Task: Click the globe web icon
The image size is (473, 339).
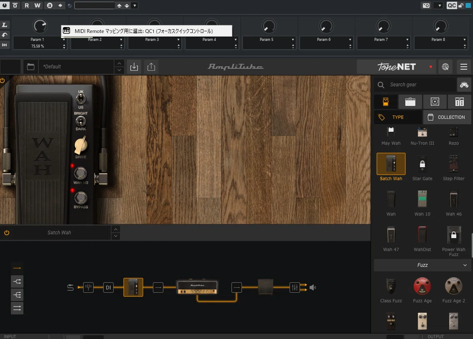Action: point(445,67)
